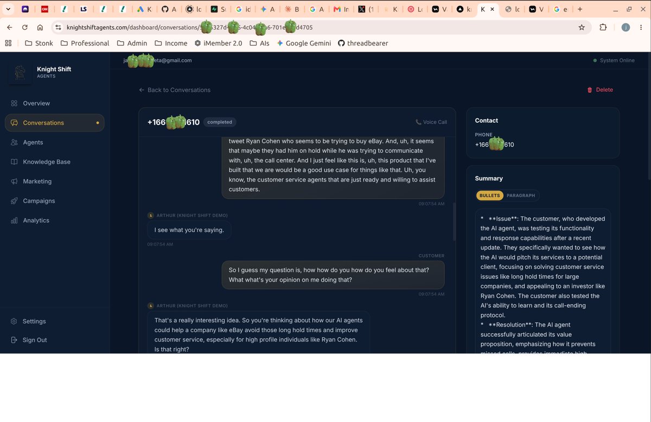Image resolution: width=651 pixels, height=422 pixels.
Task: Click the site information icon in address bar
Action: click(59, 27)
